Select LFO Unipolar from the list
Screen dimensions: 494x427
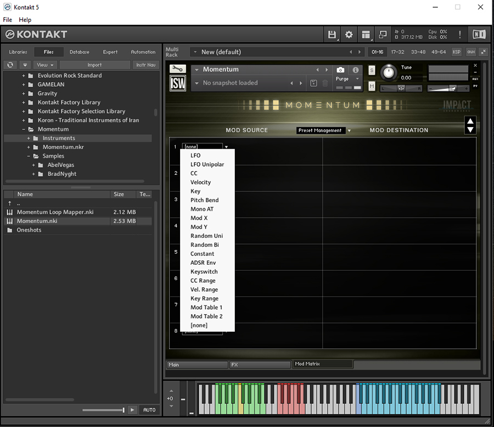[x=207, y=164]
